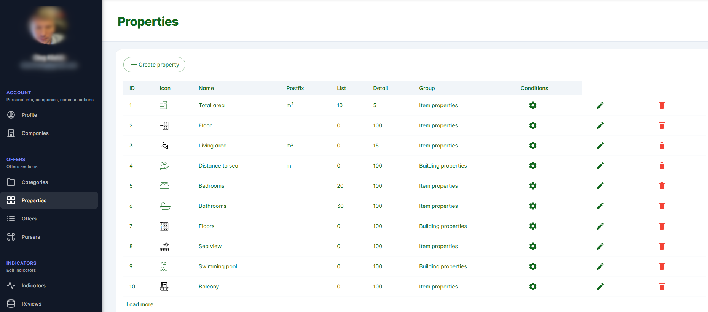
Task: Edit the Bedrooms property
Action: [x=600, y=186]
